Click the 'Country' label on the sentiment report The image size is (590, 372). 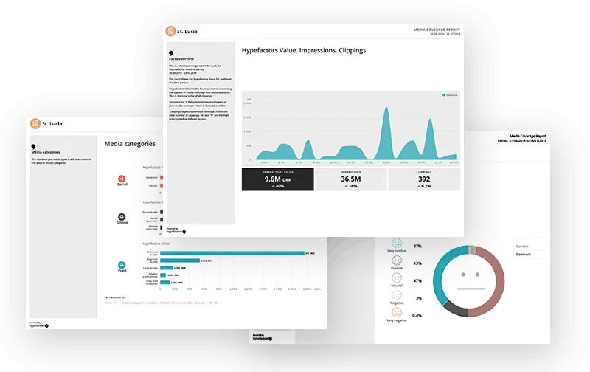click(x=522, y=247)
